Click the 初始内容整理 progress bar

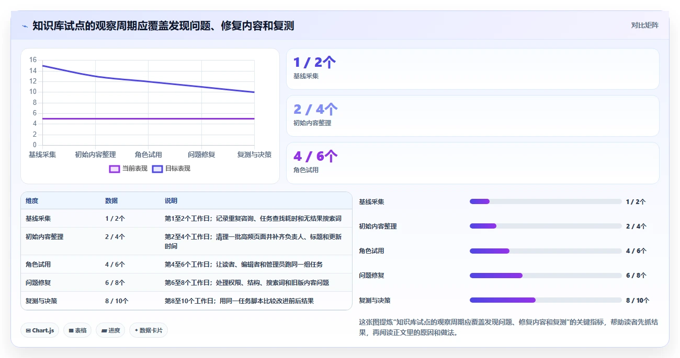pyautogui.click(x=546, y=226)
